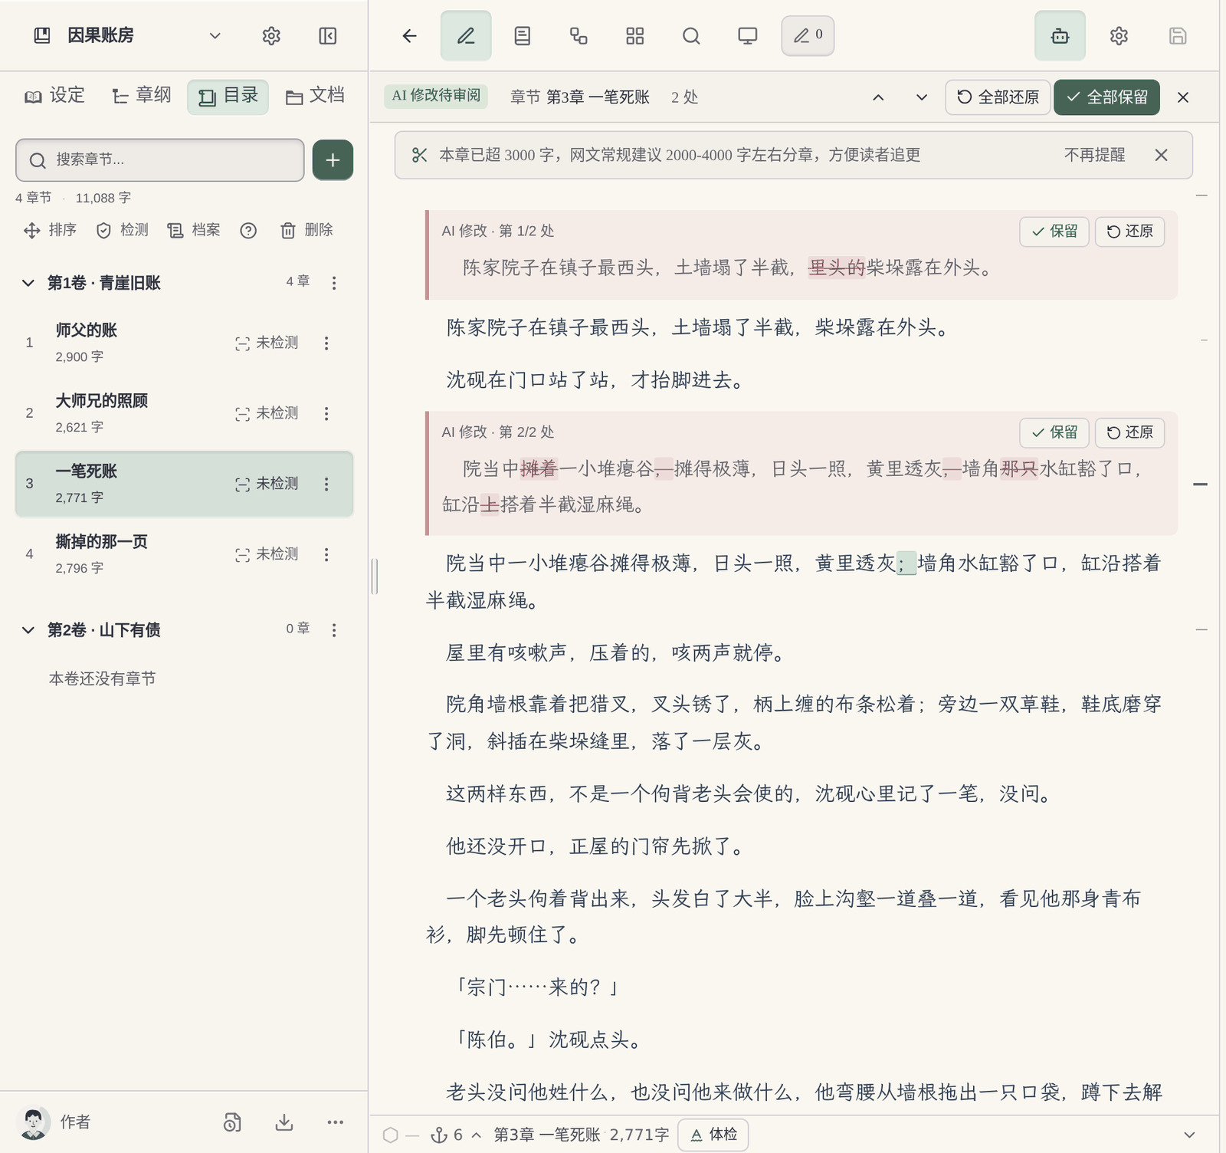Screen dimensions: 1226x1153
Task: Click the download icon at sidebar bottom
Action: (x=284, y=1122)
